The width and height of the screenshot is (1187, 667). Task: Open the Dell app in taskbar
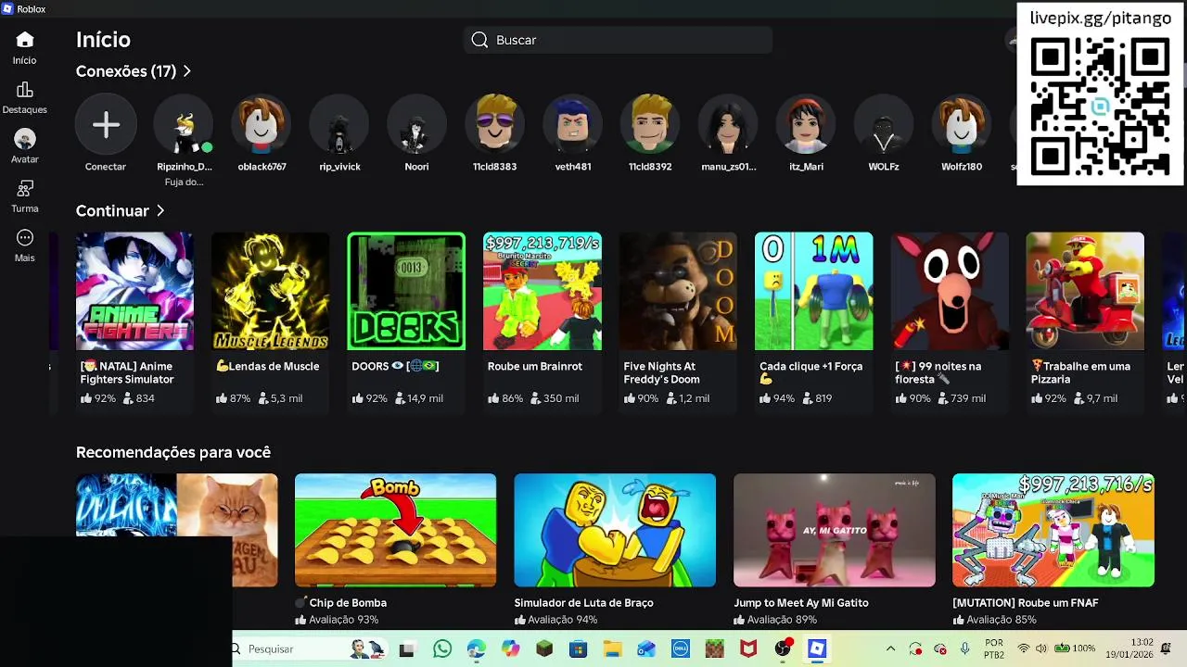(x=681, y=649)
